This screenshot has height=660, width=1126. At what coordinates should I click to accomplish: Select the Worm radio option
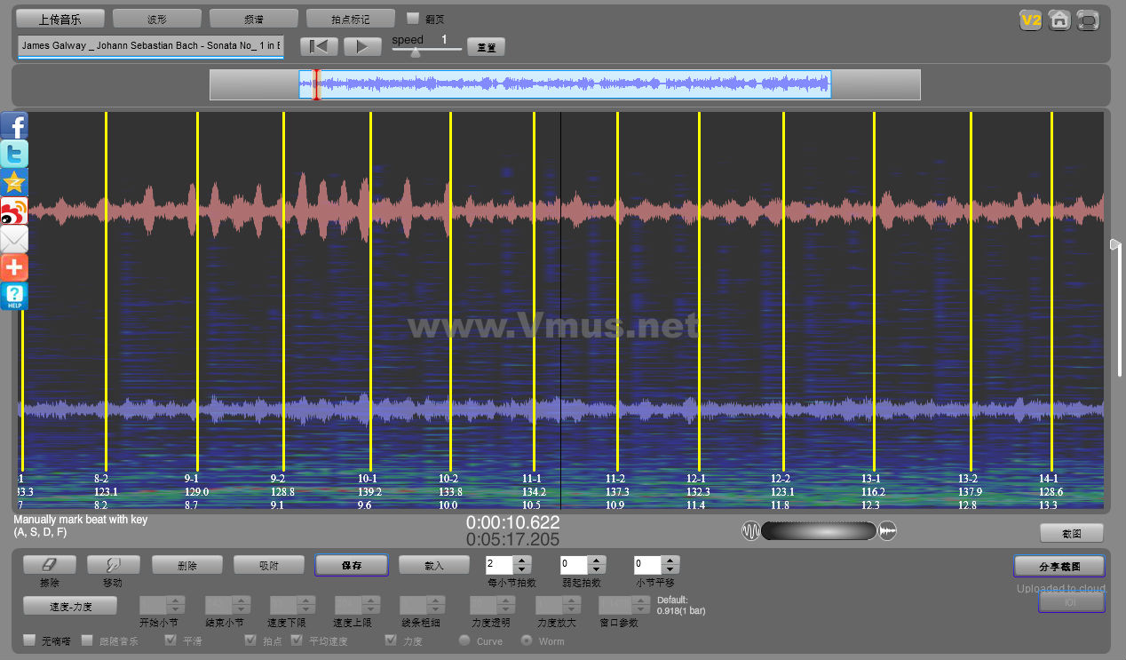[x=527, y=640]
